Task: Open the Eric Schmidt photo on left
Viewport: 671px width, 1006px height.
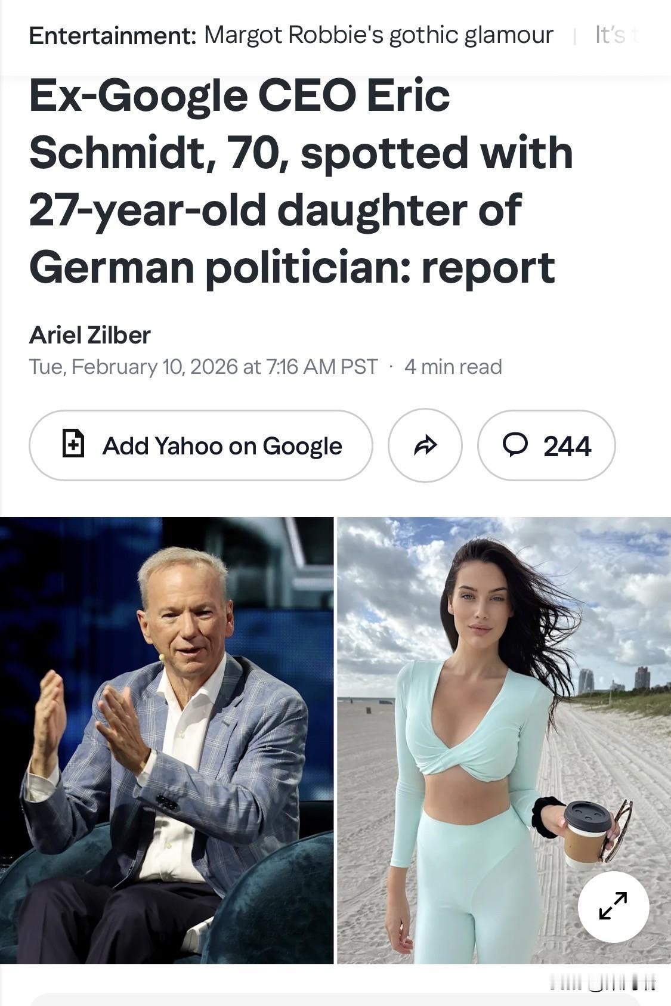Action: click(167, 740)
